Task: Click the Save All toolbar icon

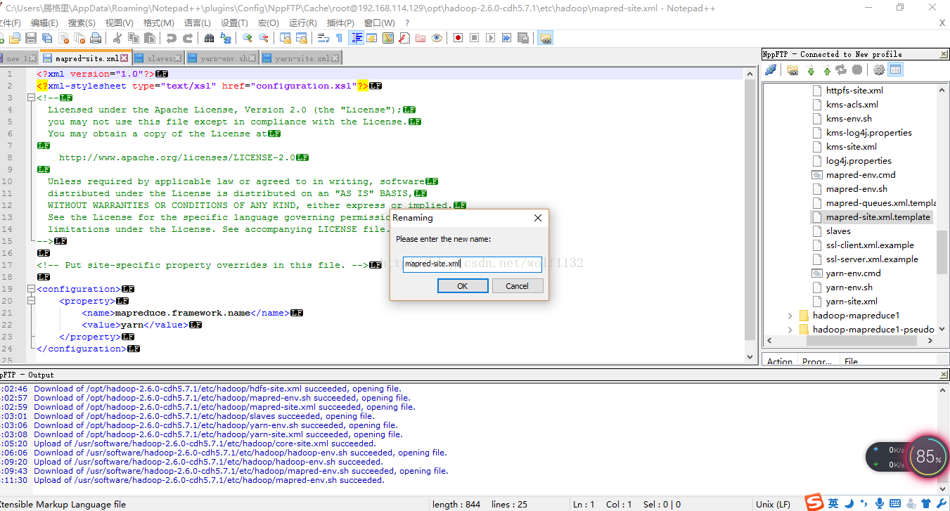Action: click(x=47, y=38)
